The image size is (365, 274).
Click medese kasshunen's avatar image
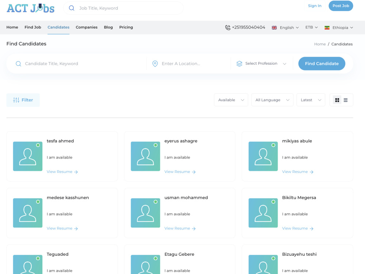tap(28, 213)
